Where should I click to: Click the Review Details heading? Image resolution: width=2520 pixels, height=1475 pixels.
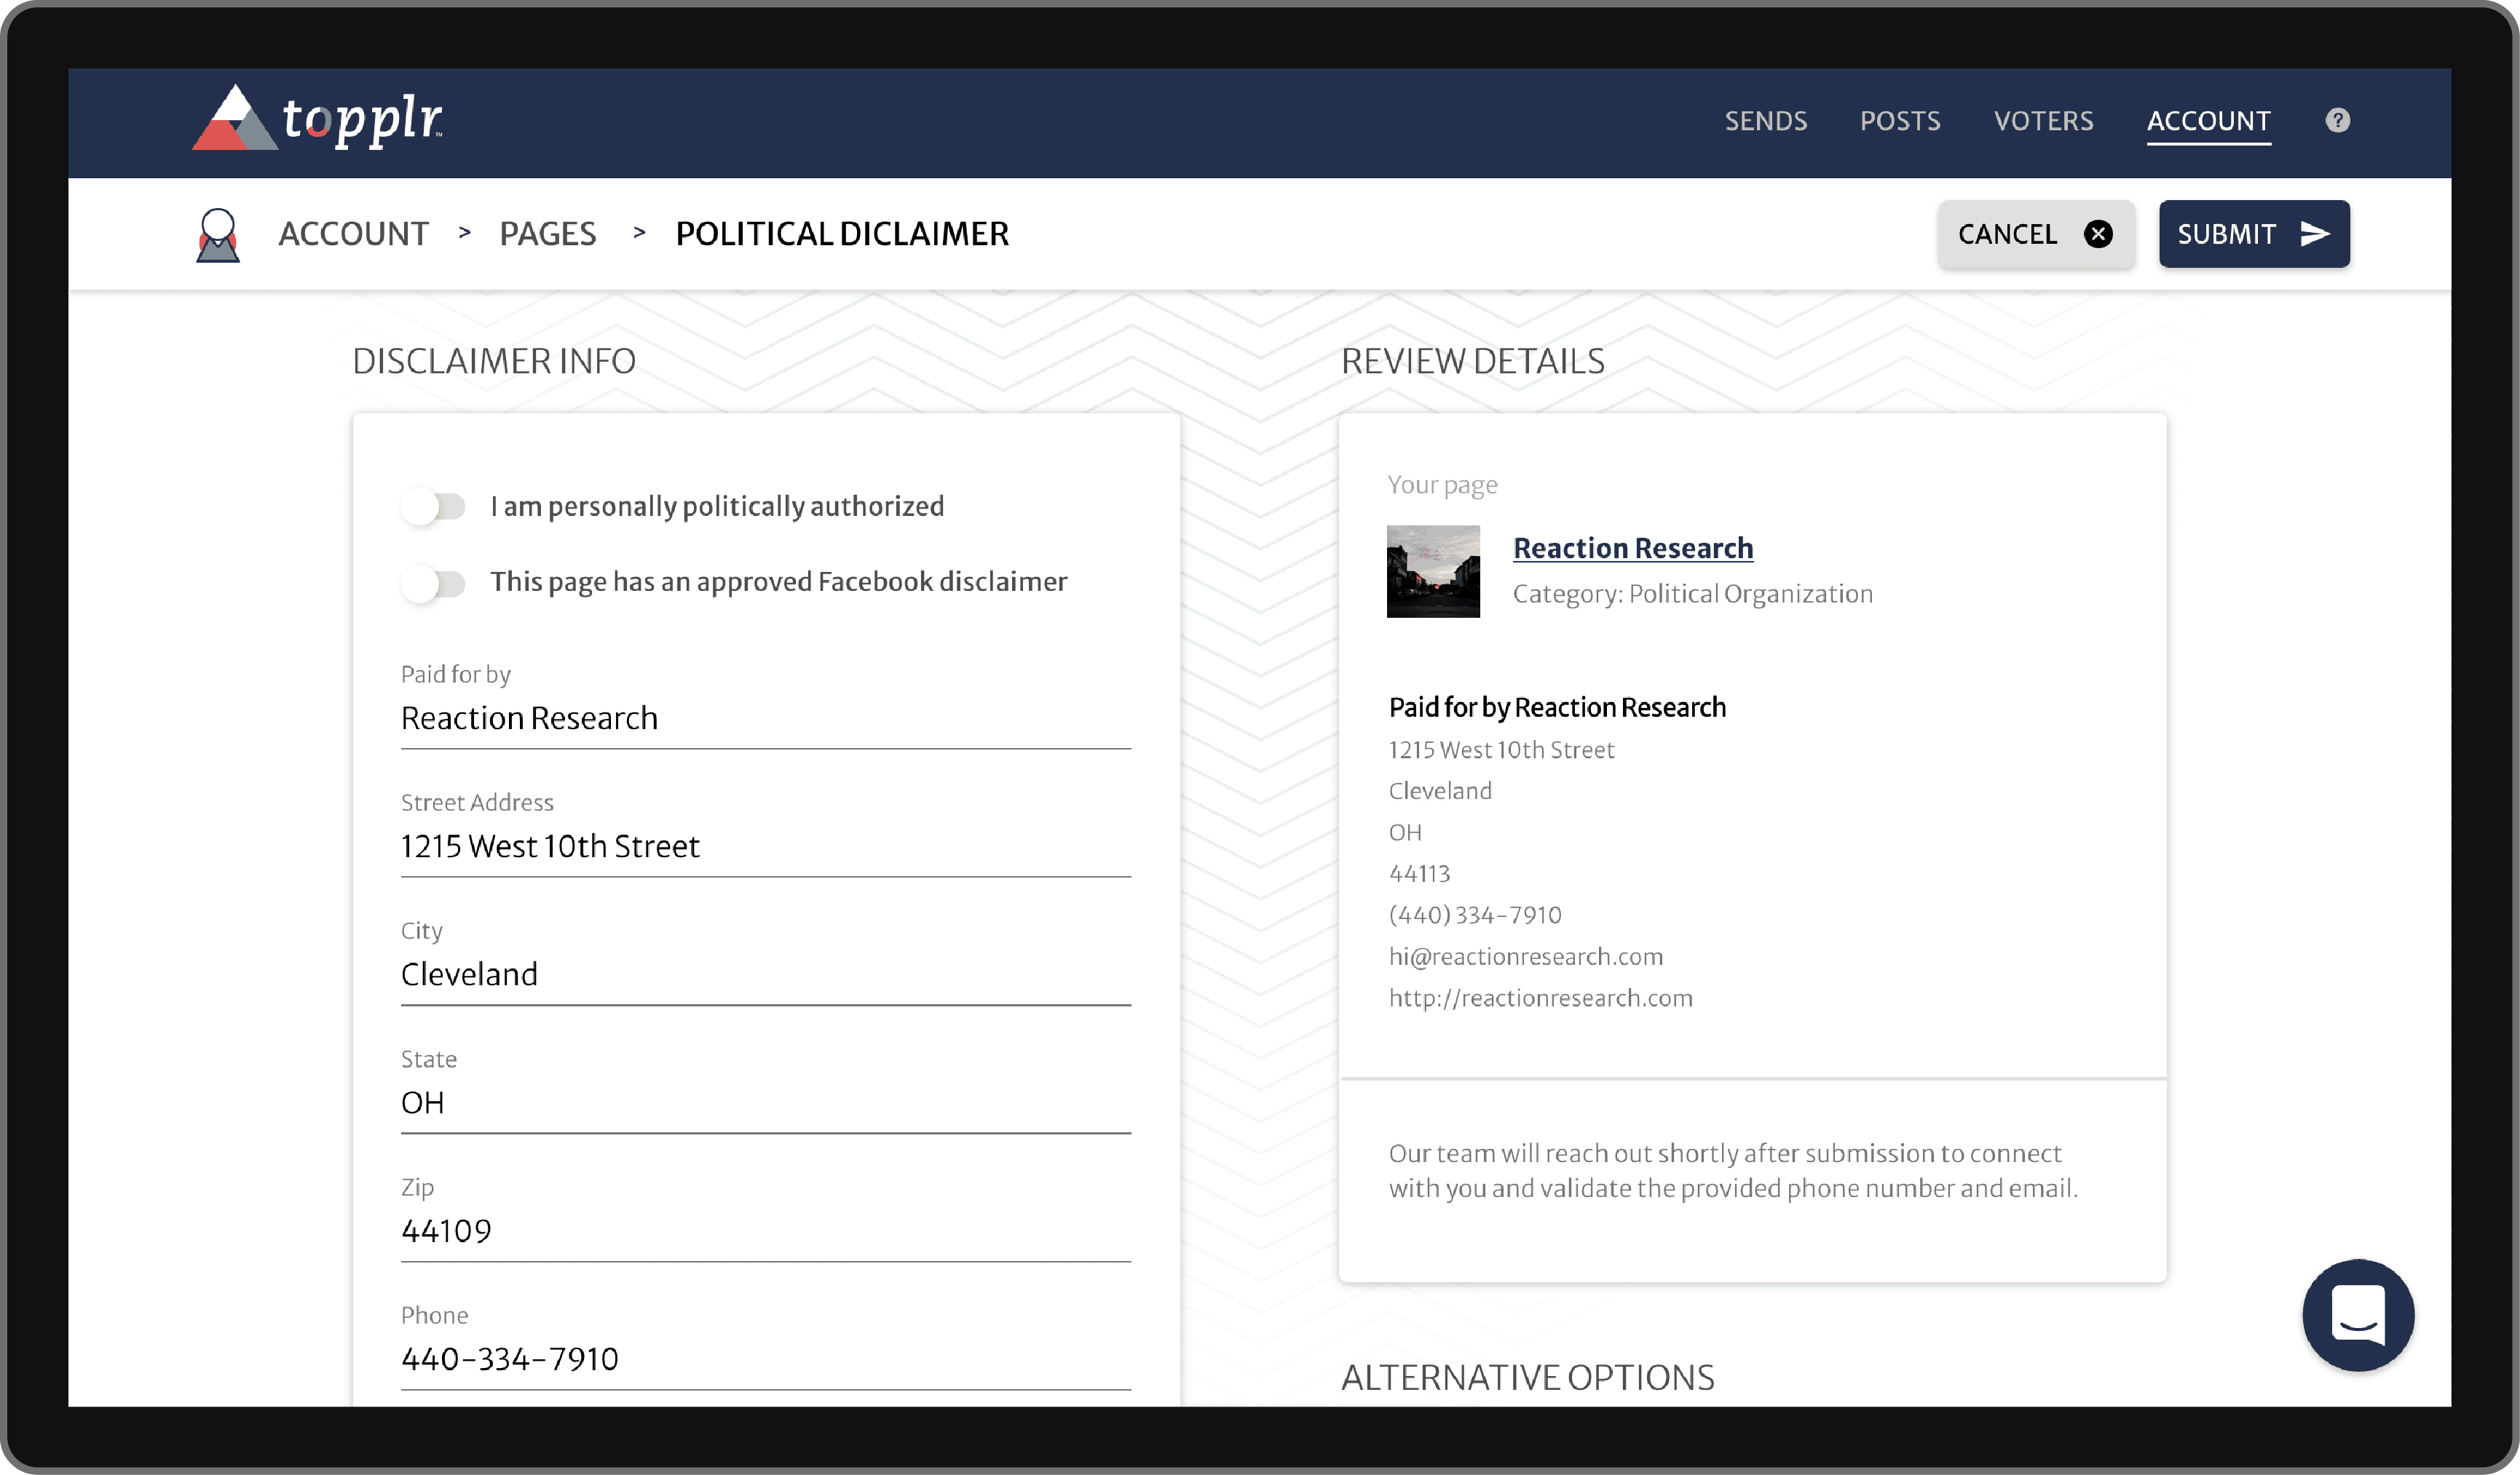coord(1473,362)
